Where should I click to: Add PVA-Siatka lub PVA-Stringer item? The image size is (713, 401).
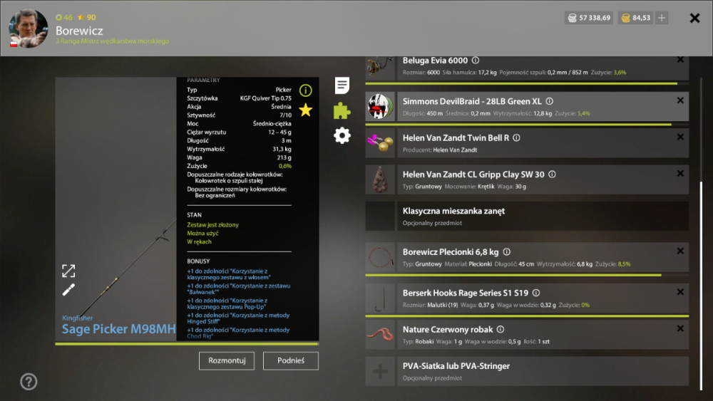point(380,372)
